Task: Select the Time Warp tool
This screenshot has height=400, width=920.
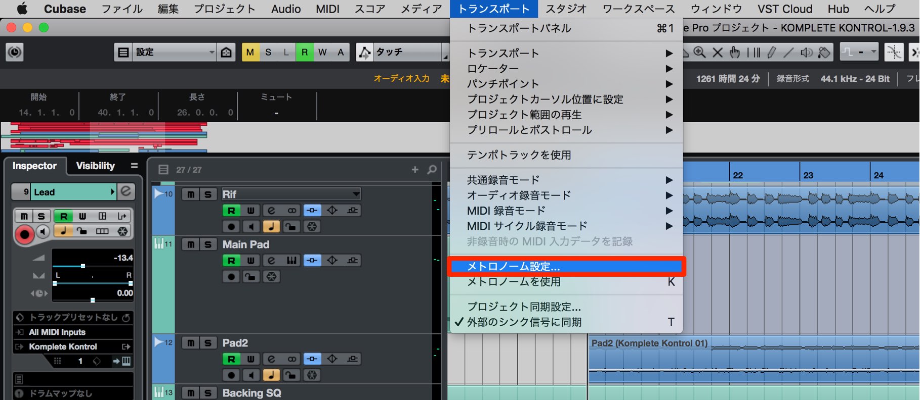Action: [x=754, y=52]
